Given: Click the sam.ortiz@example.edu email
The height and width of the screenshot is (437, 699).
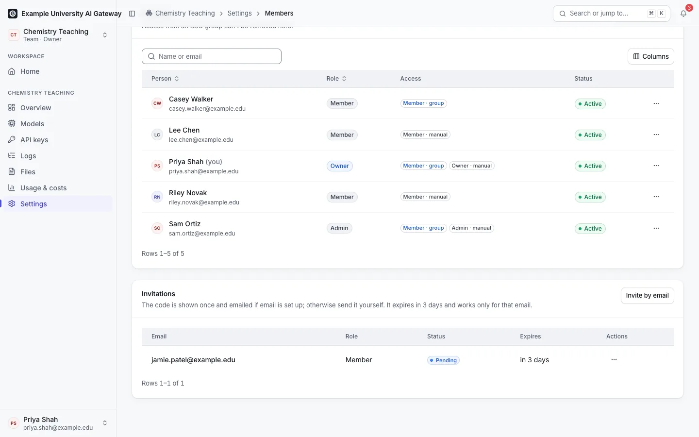Looking at the screenshot, I should pos(202,234).
